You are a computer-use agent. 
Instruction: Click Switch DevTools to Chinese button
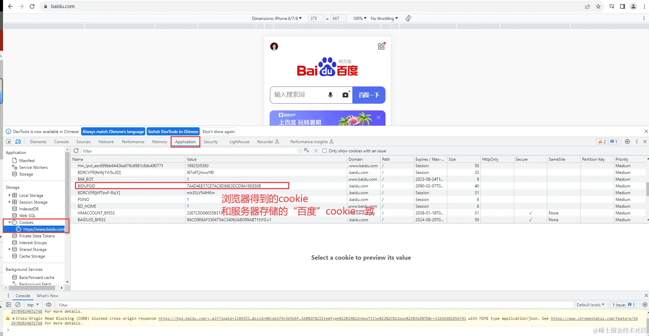coord(173,131)
